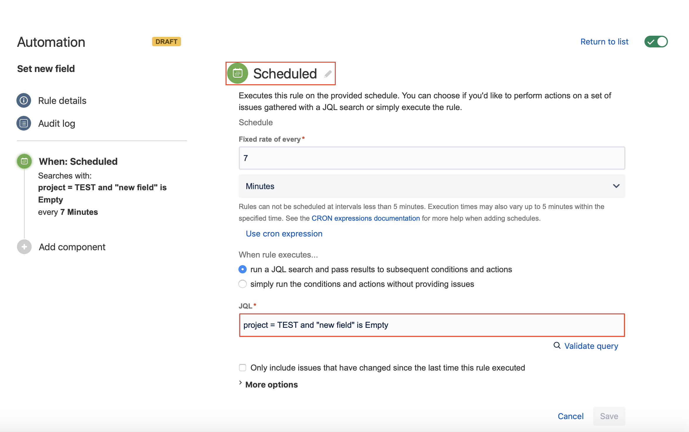
Task: Click Return to list
Action: coord(604,42)
